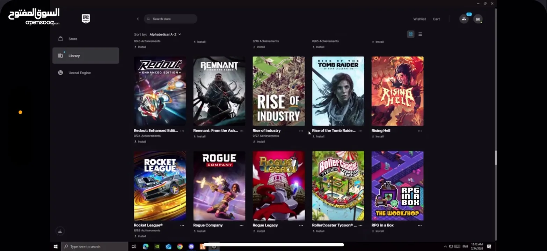Open more options for Remnant: From the Ashes

pyautogui.click(x=241, y=131)
